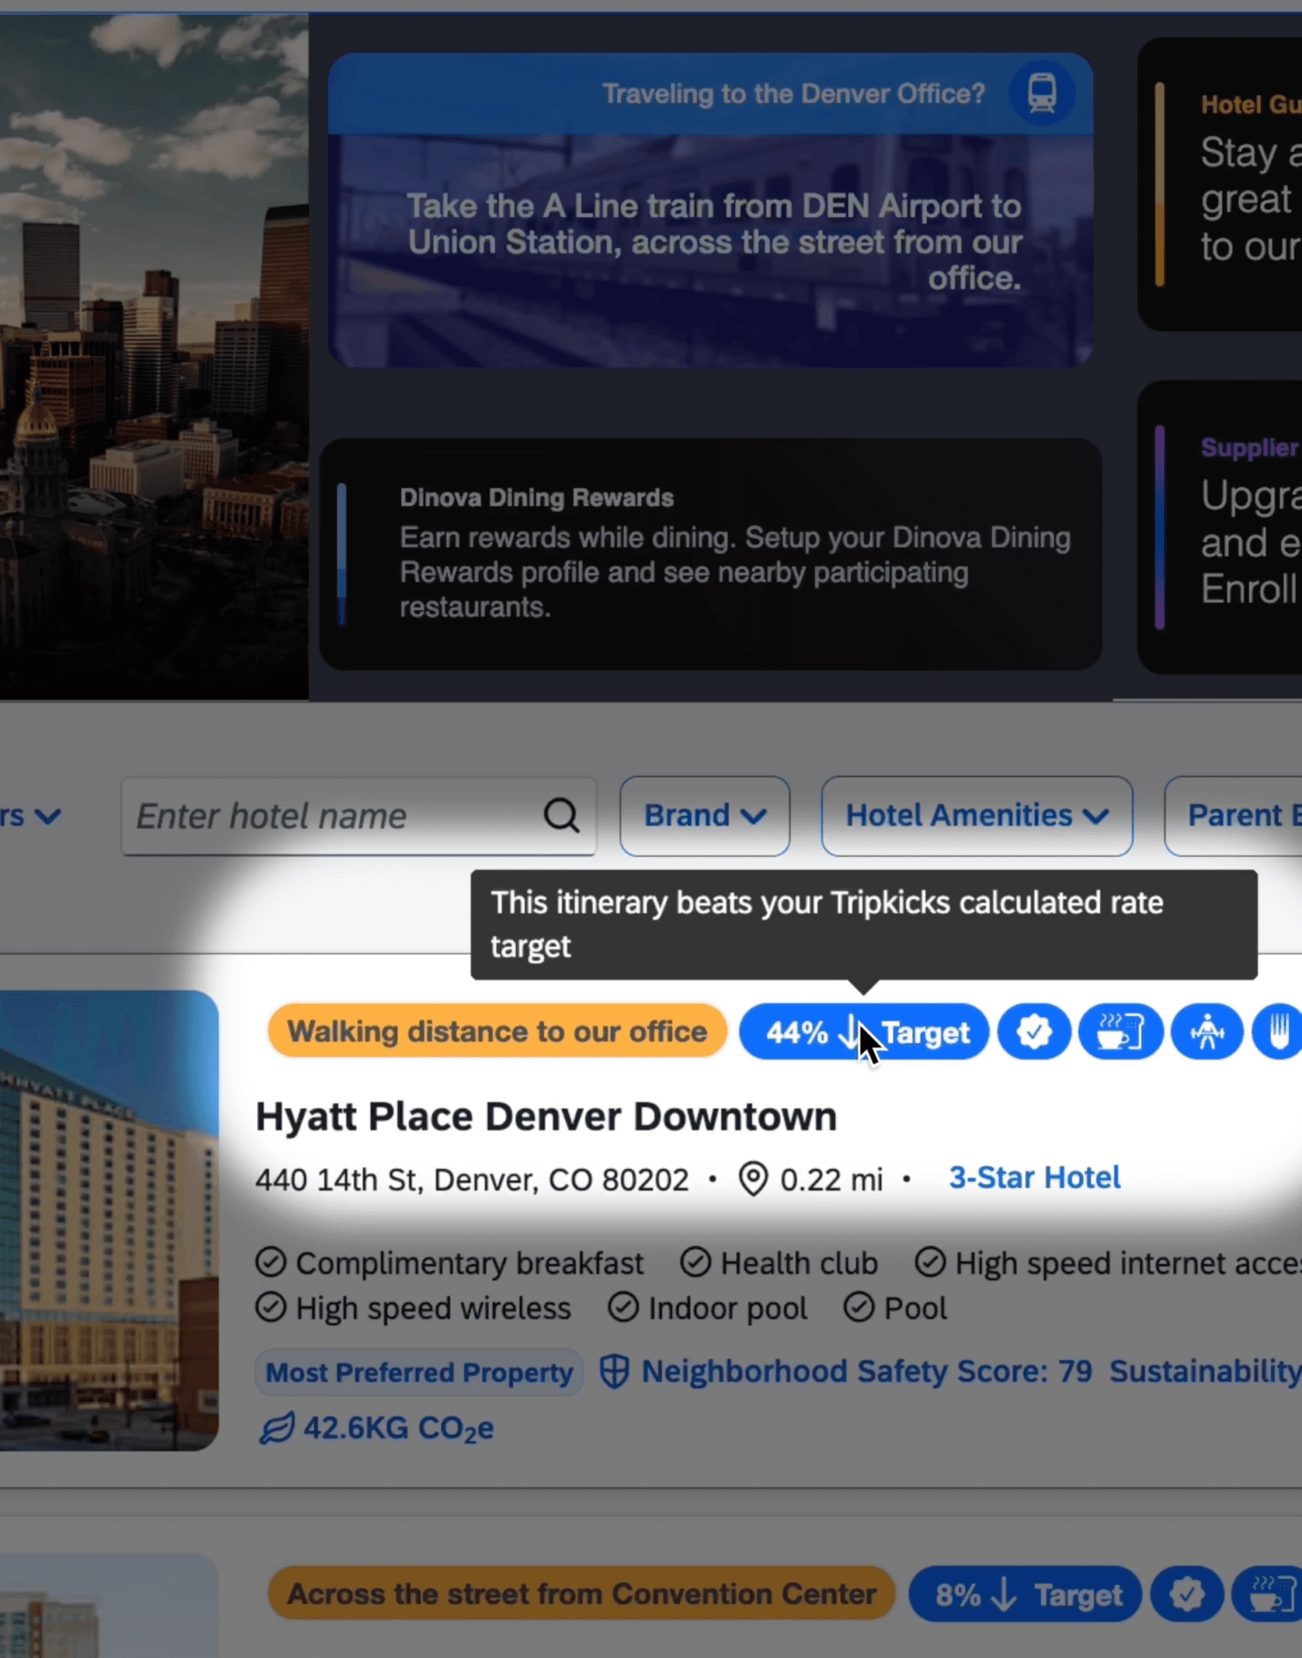Open the Dinova Dining Rewards card
The height and width of the screenshot is (1658, 1302).
click(710, 554)
